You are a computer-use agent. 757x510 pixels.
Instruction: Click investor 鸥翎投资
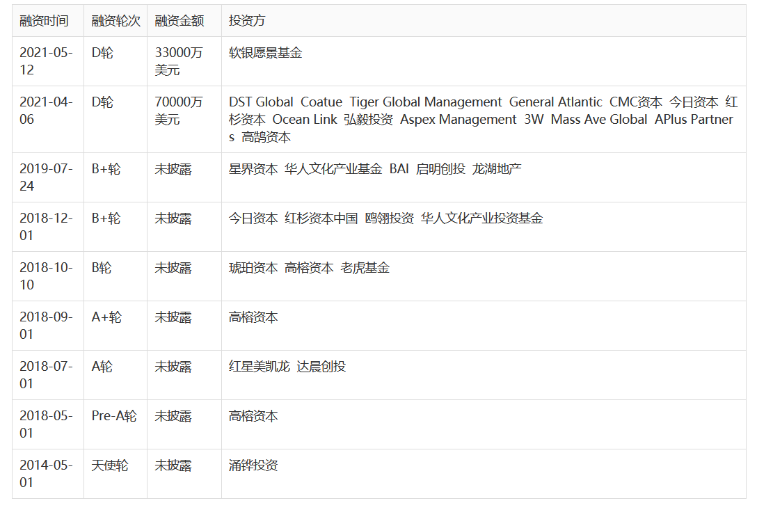[x=389, y=218]
